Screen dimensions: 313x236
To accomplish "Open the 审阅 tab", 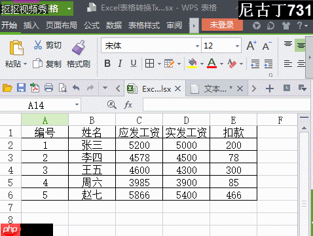I will click(174, 26).
